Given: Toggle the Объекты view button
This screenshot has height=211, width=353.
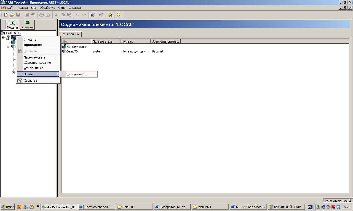Looking at the screenshot, I should coord(27,25).
